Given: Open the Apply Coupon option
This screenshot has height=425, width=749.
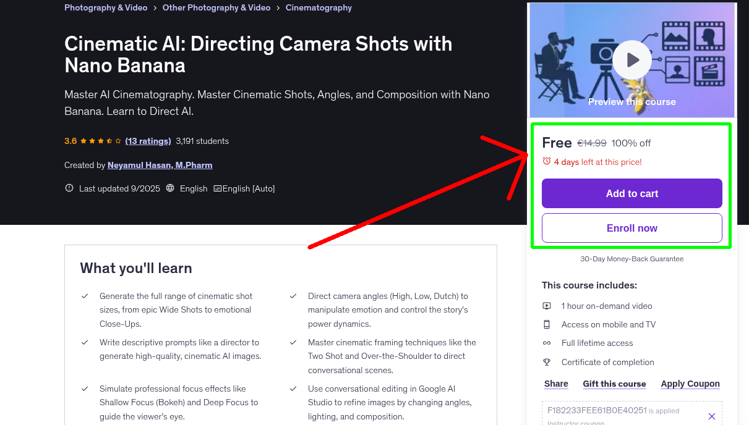Looking at the screenshot, I should click(690, 384).
